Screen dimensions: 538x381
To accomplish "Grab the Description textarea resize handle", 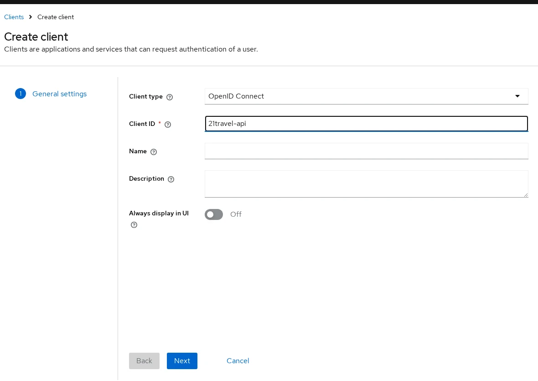I will [x=526, y=195].
